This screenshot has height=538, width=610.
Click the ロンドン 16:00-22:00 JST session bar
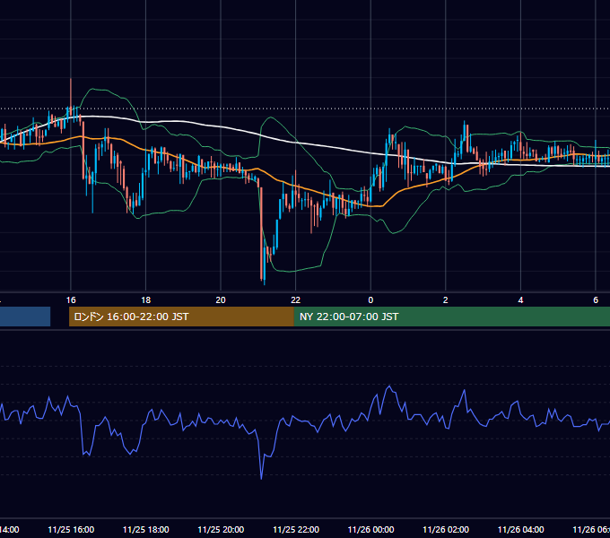click(181, 317)
